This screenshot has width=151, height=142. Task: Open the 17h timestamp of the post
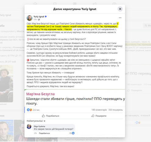(x=35, y=20)
